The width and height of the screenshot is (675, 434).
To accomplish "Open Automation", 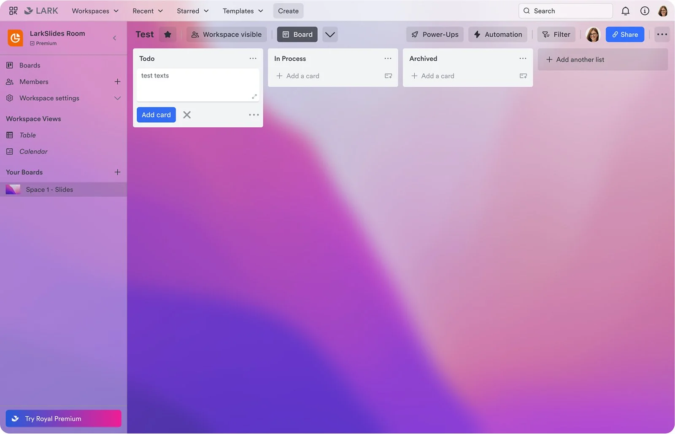I will point(498,35).
